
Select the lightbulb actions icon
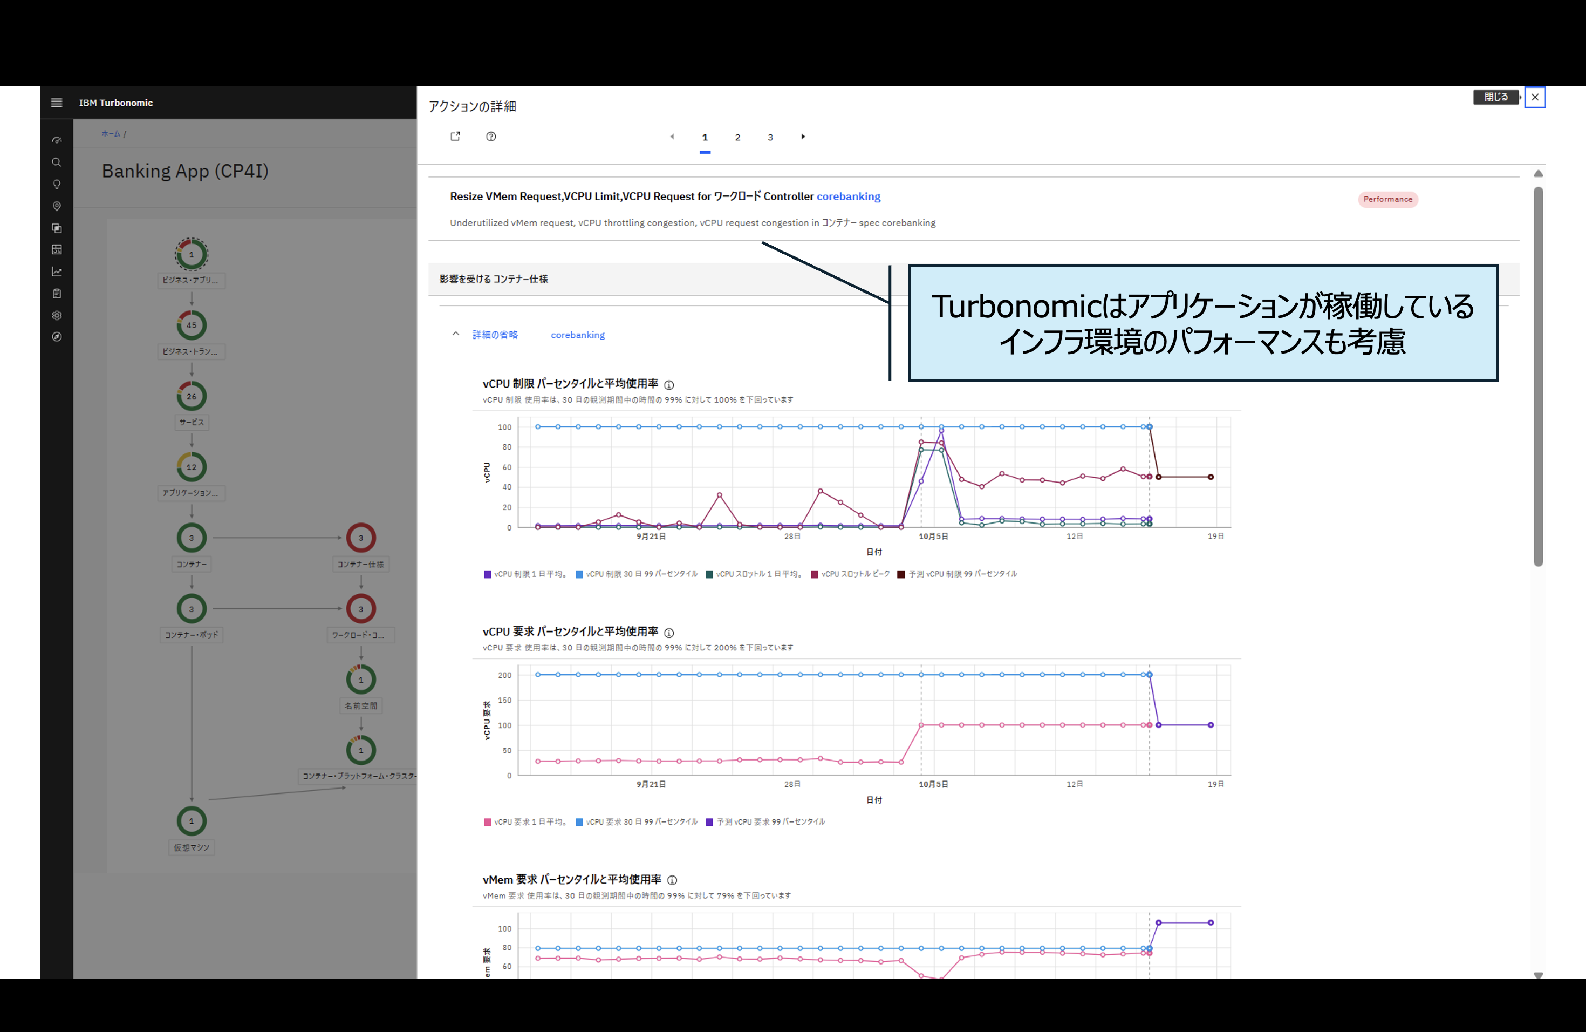57,185
